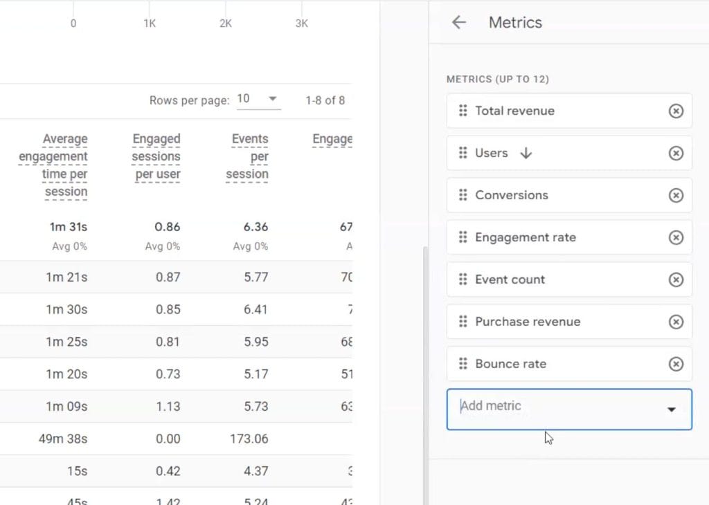Select the Purchase revenue metric label

(528, 322)
